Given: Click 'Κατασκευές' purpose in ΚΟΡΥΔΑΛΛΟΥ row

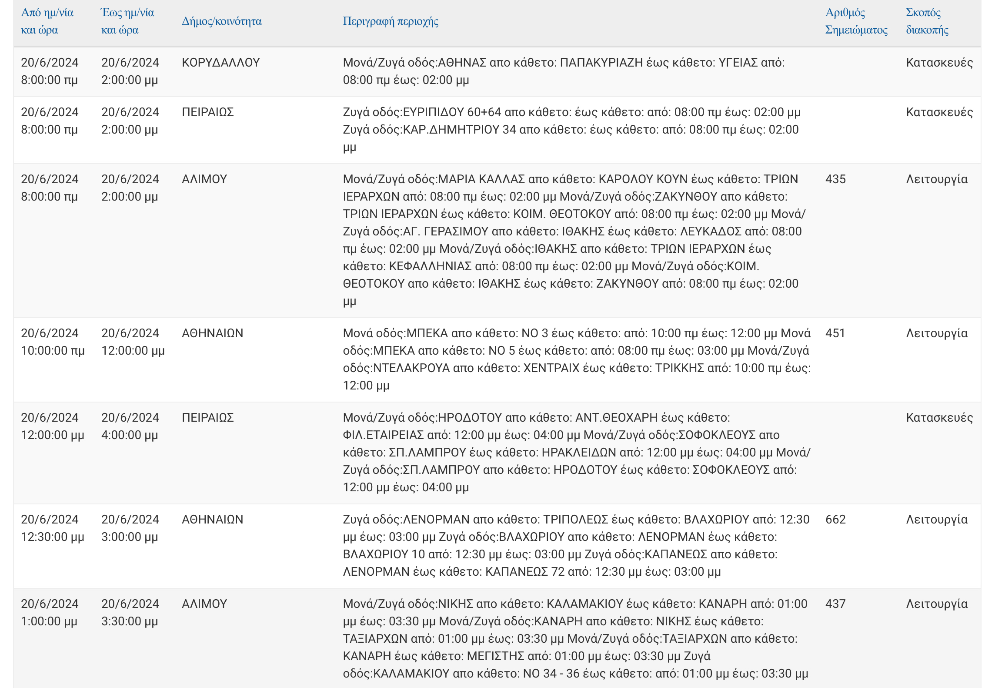Looking at the screenshot, I should (x=939, y=63).
